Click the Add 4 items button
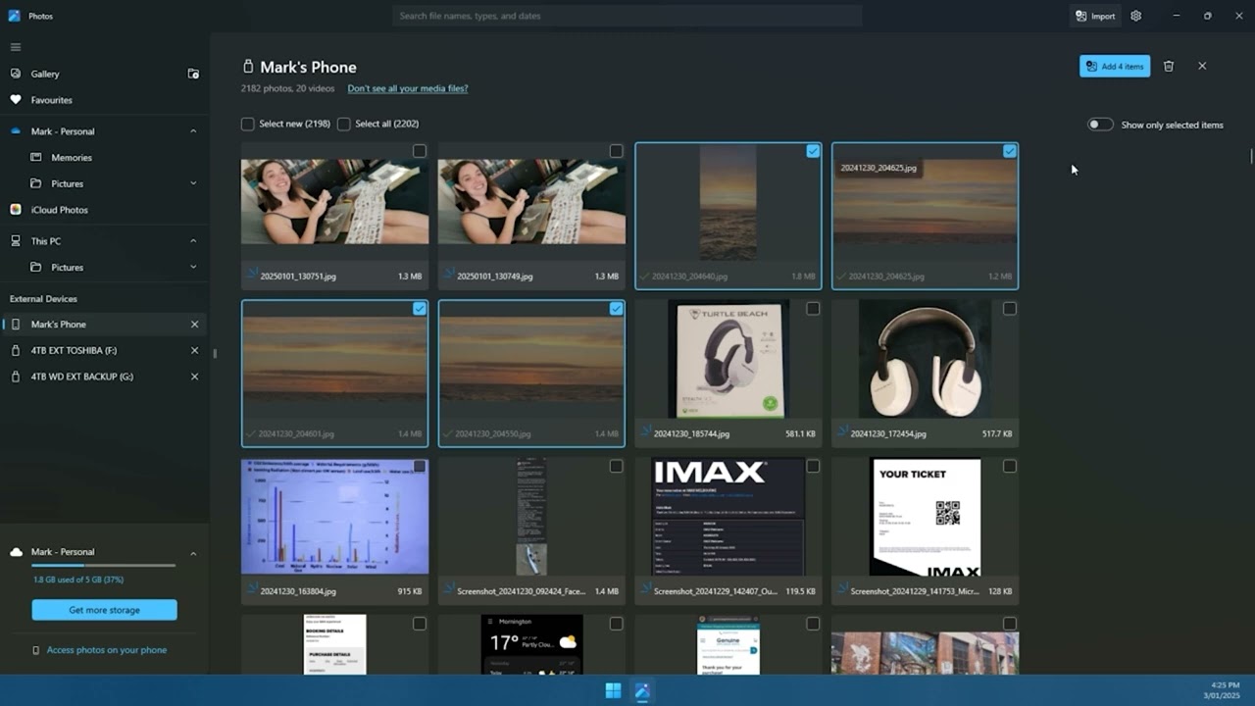 click(1115, 66)
